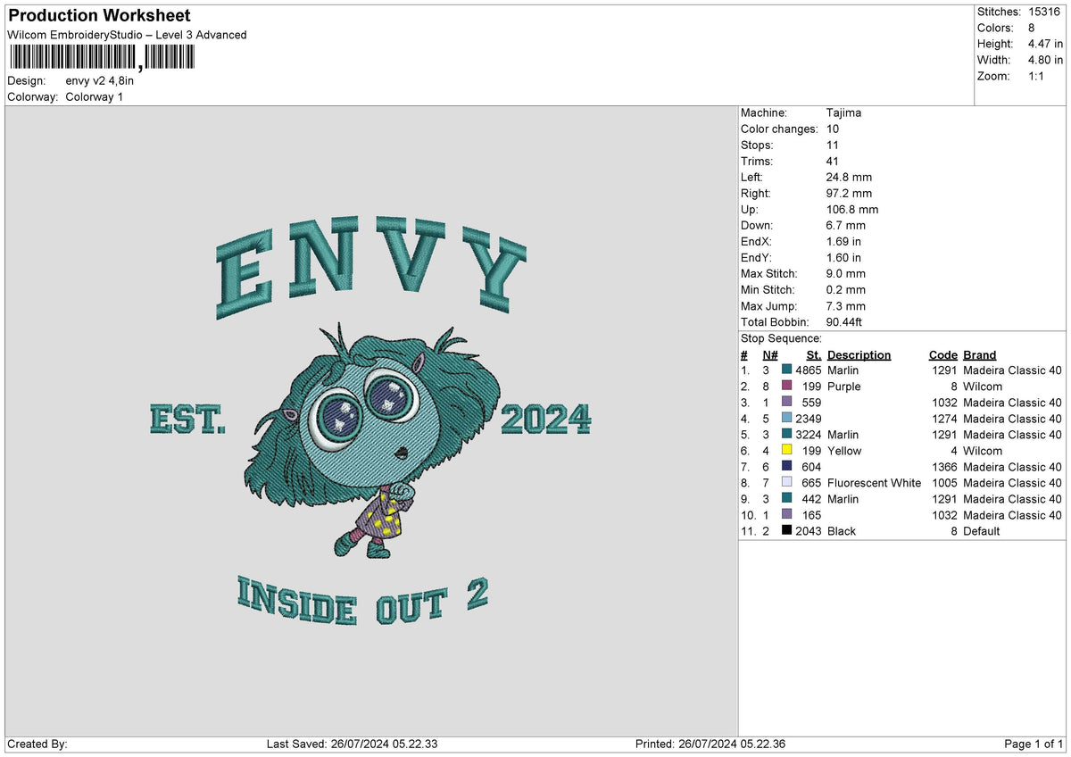Select the swatch beside stitch count 165
This screenshot has width=1071, height=757.
[786, 515]
